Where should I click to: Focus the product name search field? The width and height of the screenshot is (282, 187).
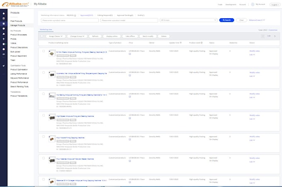click(70, 20)
